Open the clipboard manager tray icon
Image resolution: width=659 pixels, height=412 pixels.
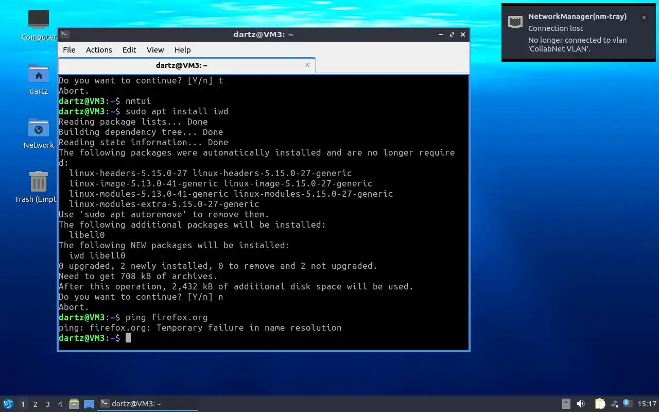coord(600,404)
